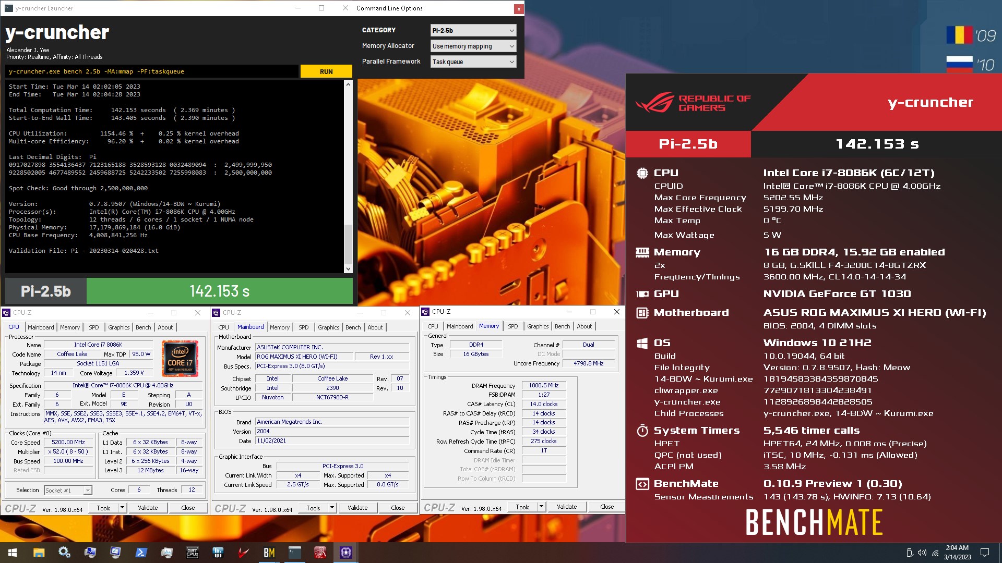Switch to CPU tab in Memory CPU-Z window
Screen dimensions: 1002x563
433,326
